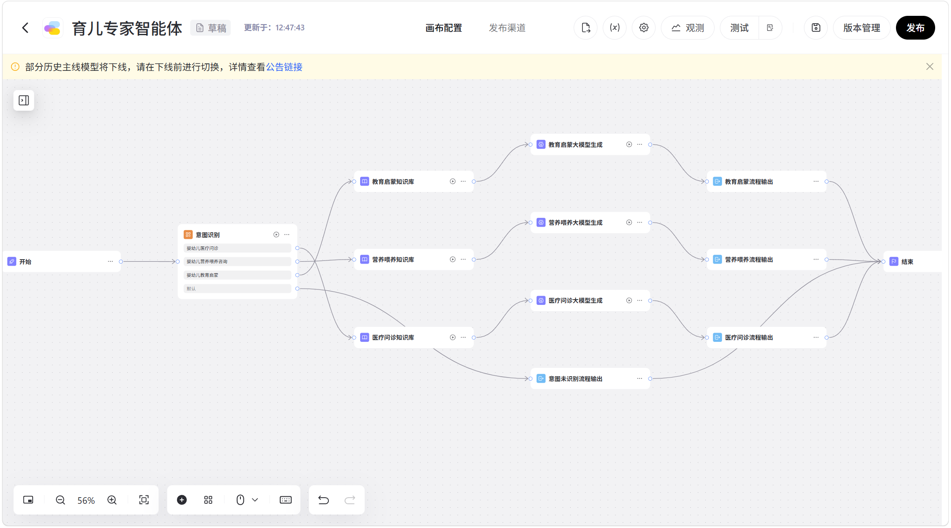Undo the last action
This screenshot has height=528, width=951.
[324, 500]
